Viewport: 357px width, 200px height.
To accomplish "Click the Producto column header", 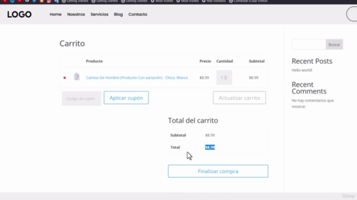I will point(94,61).
